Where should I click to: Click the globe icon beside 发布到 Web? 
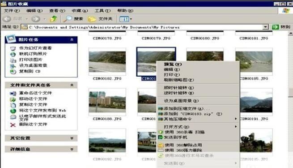13,111
